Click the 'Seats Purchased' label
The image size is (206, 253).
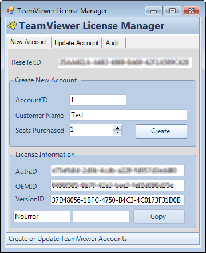click(39, 131)
